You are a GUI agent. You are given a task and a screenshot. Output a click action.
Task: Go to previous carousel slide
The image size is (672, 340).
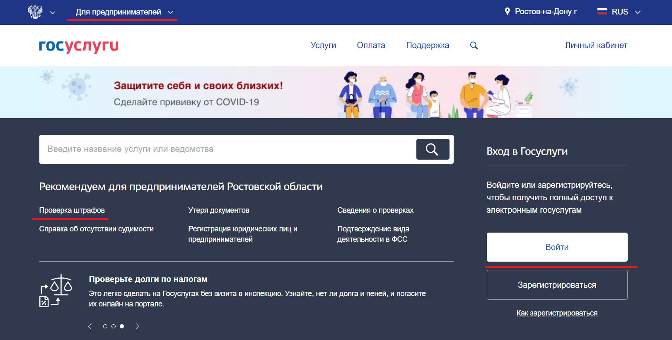click(x=90, y=326)
